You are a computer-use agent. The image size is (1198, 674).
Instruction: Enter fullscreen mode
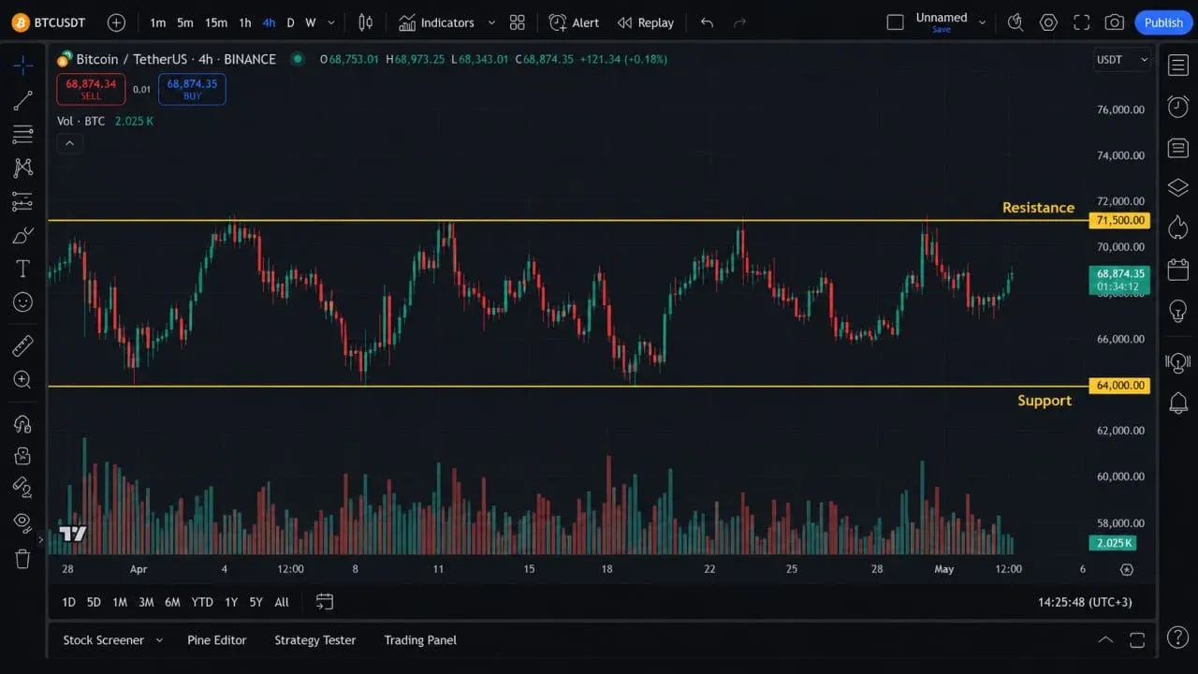pyautogui.click(x=1081, y=22)
